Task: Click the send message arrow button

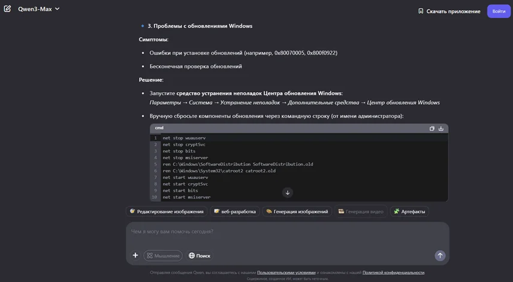Action: [440, 256]
